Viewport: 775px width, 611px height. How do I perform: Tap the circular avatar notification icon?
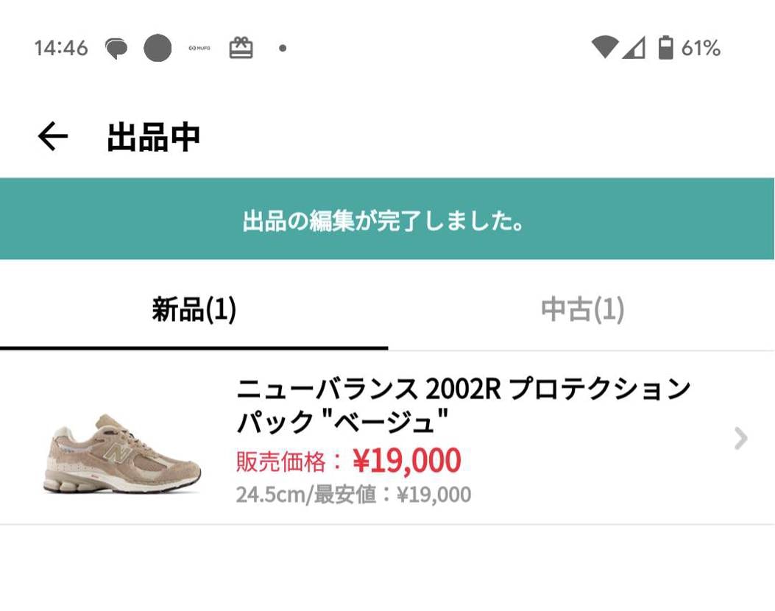tap(158, 47)
